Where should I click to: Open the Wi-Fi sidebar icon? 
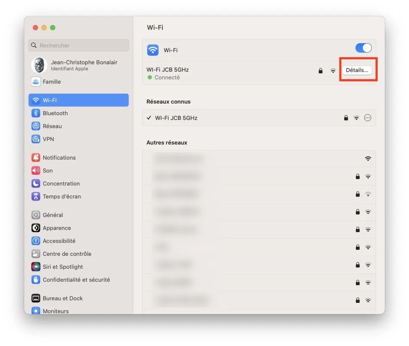(36, 100)
